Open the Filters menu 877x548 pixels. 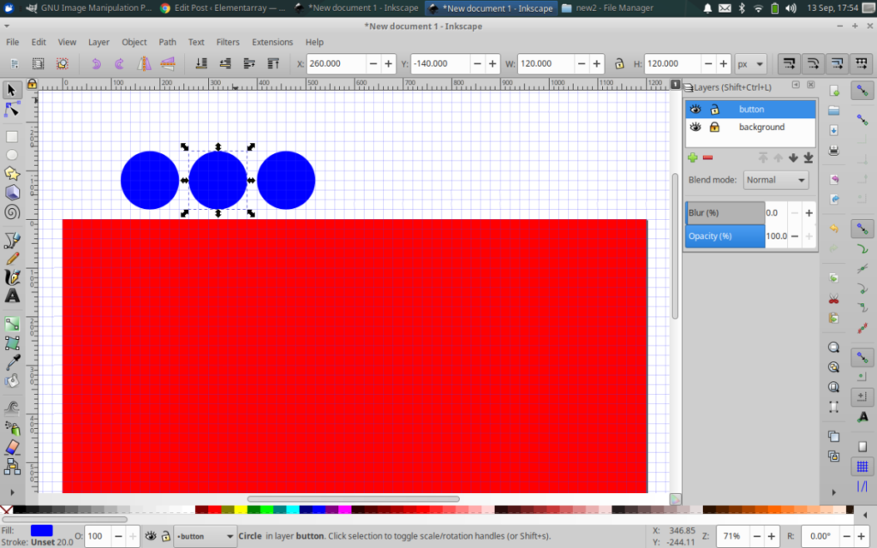pos(228,41)
